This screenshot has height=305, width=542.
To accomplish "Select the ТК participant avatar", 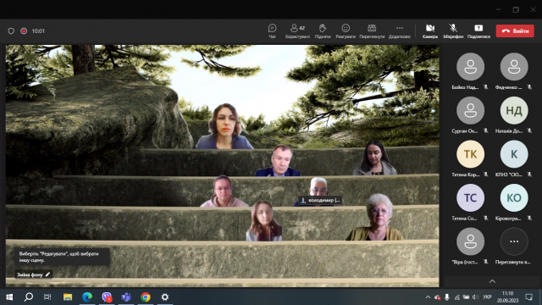I will click(470, 154).
